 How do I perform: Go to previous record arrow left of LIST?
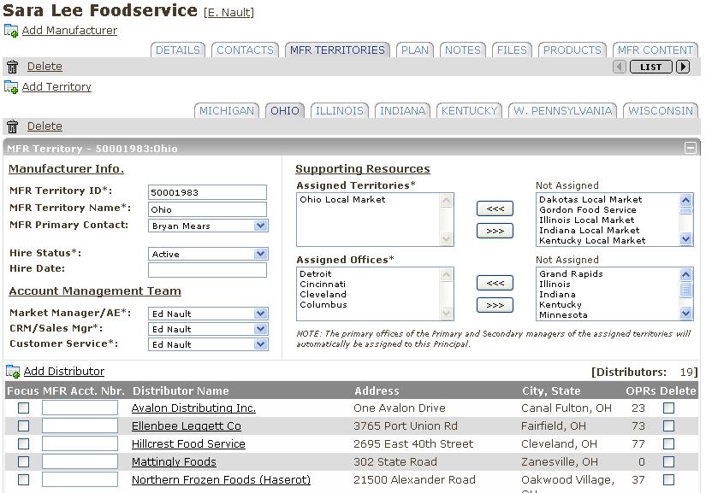[620, 67]
